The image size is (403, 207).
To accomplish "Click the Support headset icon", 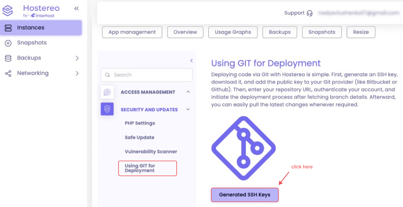I will tap(310, 13).
